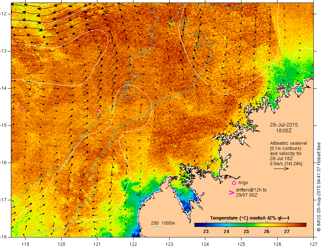Screen dimensions: 321x248
Task: Click the "0.5m/s (1kt 24h)" scale label
Action: pos(286,164)
